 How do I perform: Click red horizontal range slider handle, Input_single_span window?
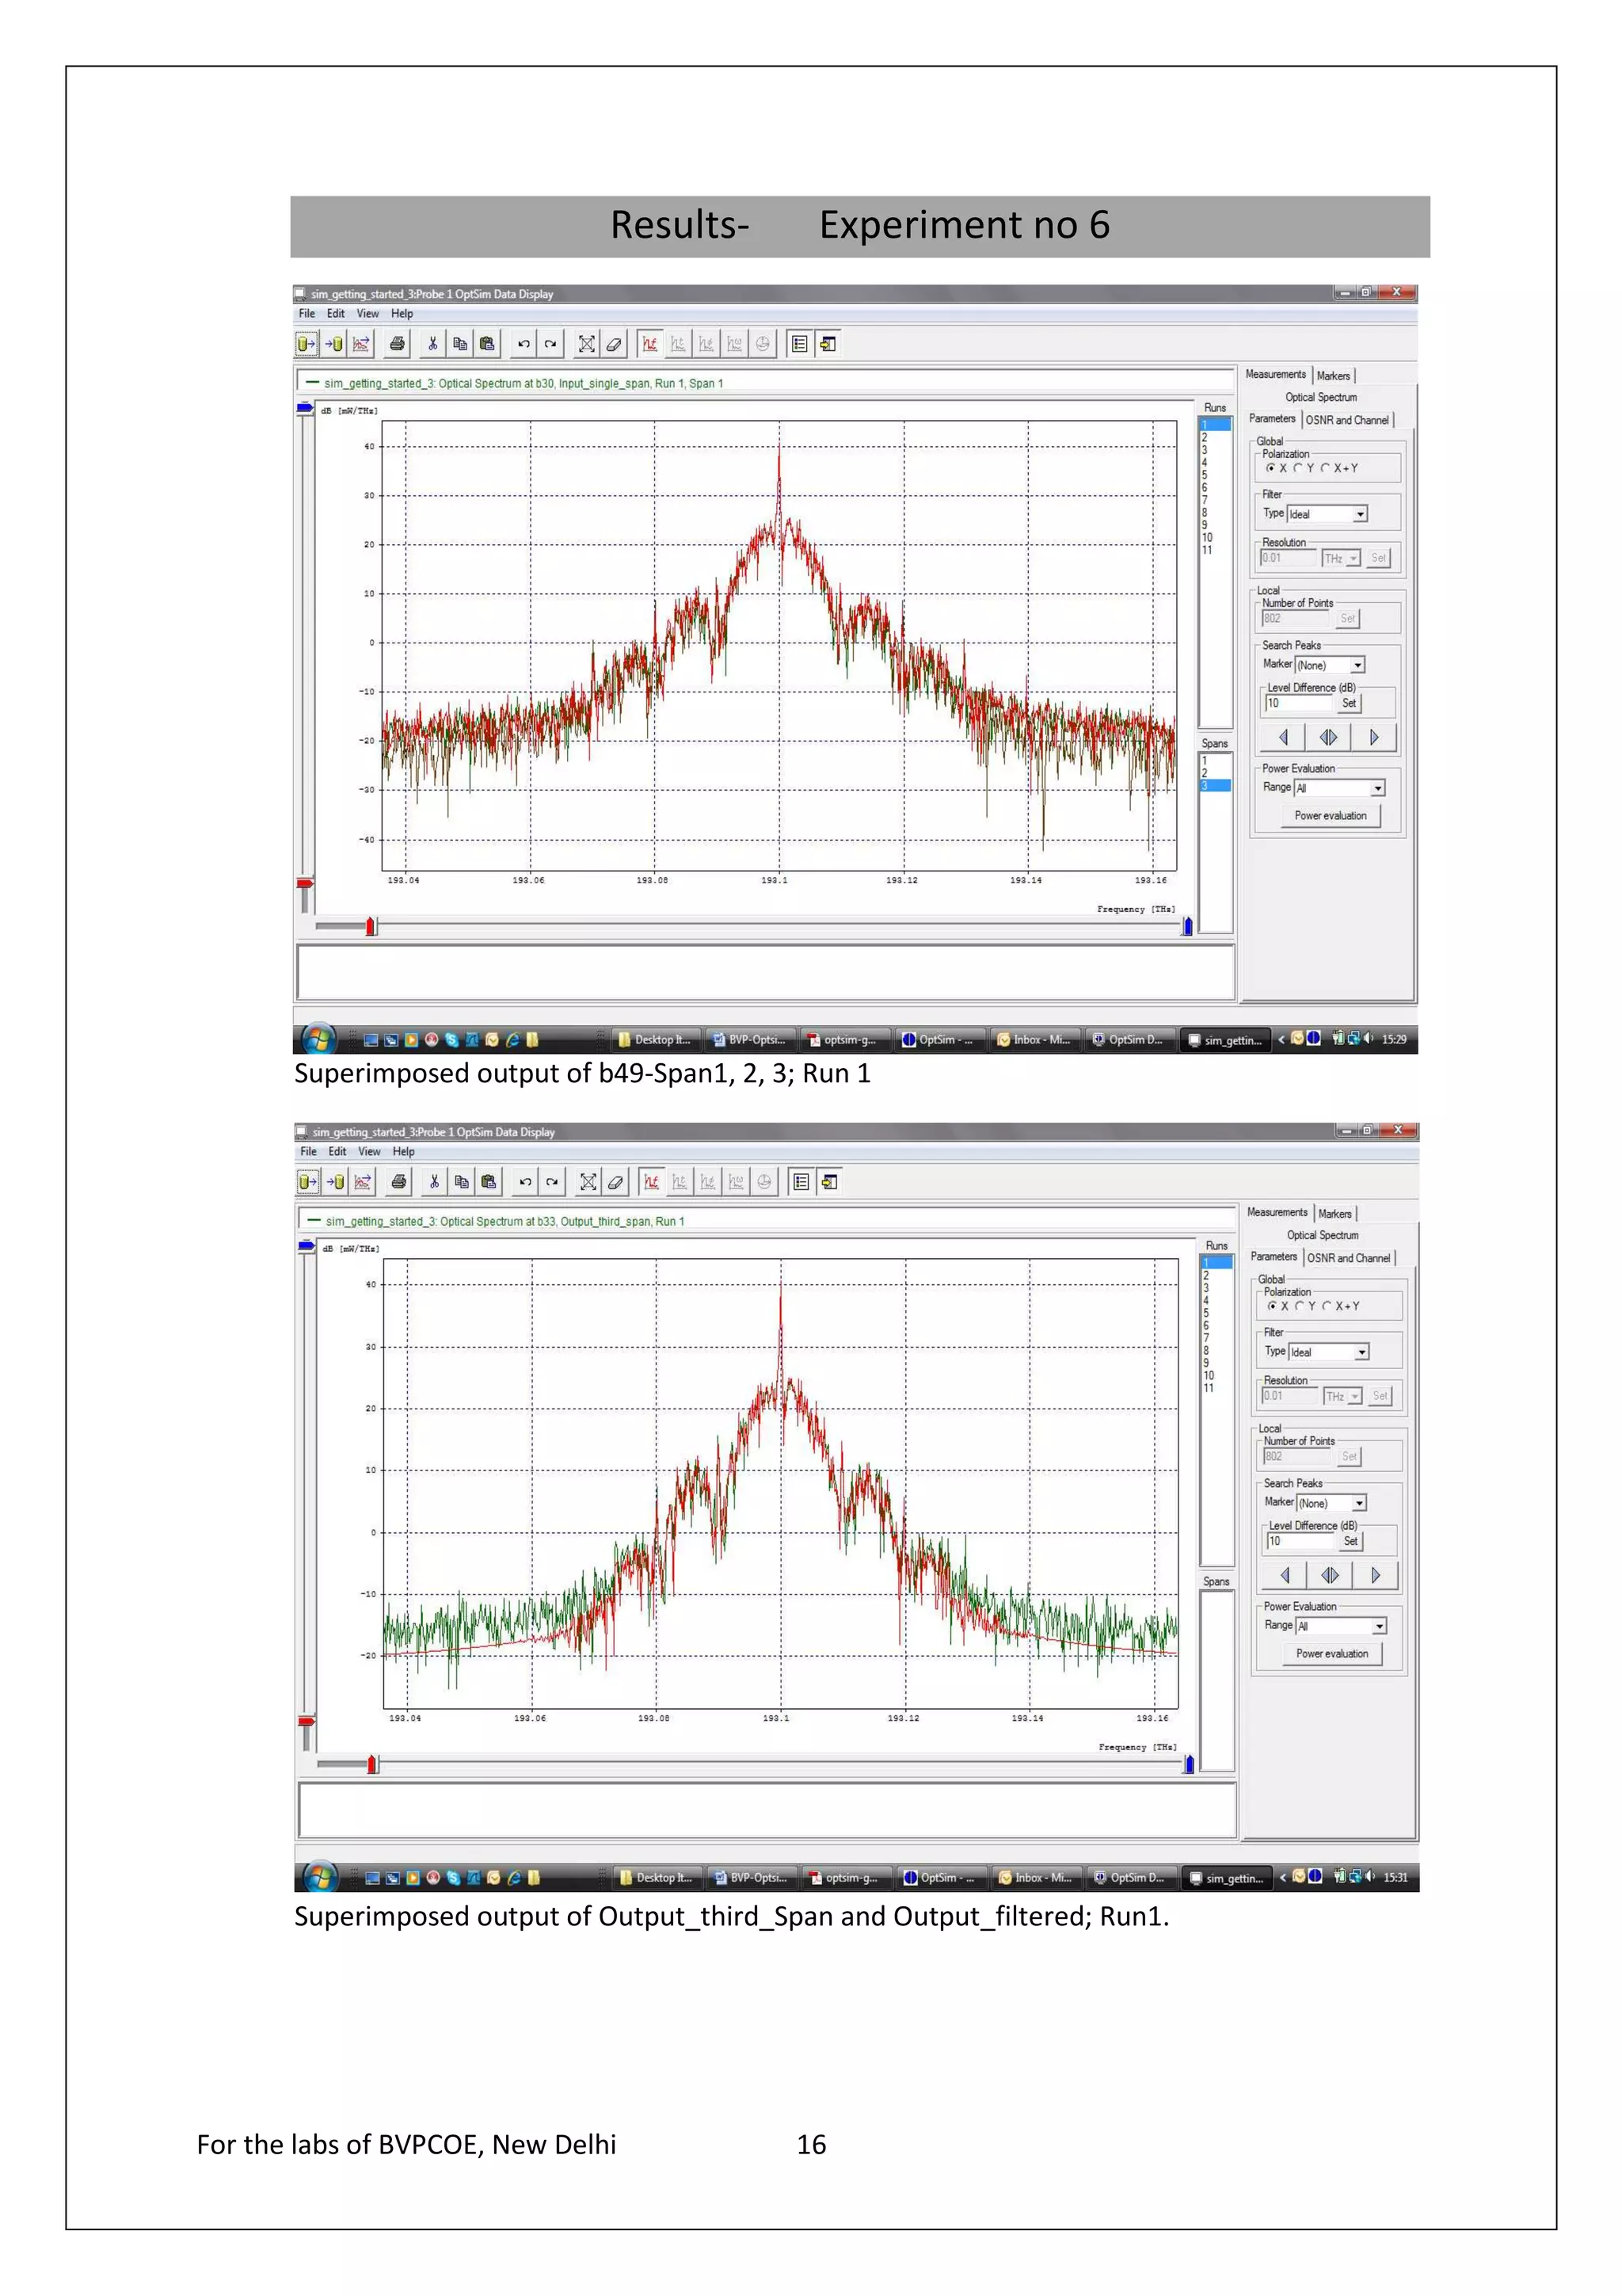click(371, 927)
